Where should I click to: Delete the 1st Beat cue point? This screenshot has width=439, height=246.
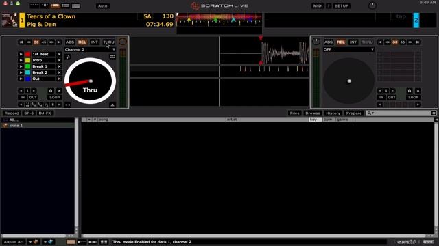click(x=59, y=54)
